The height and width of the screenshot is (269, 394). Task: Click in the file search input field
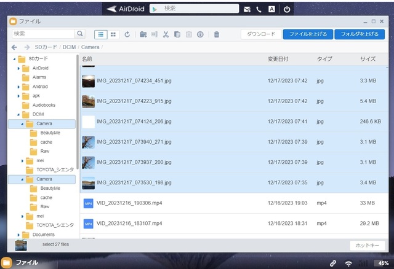click(43, 34)
